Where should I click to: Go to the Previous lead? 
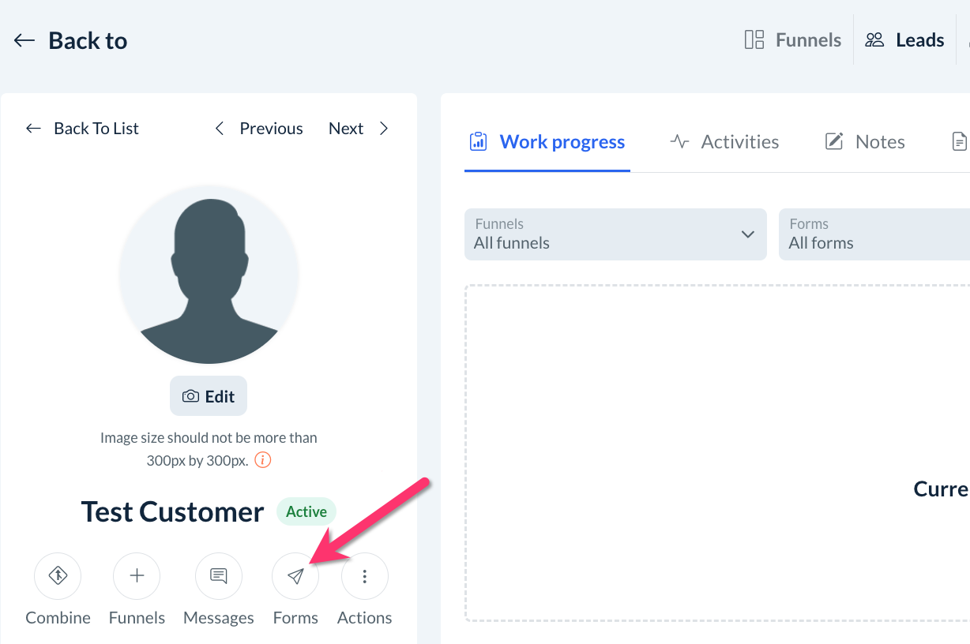click(x=259, y=129)
